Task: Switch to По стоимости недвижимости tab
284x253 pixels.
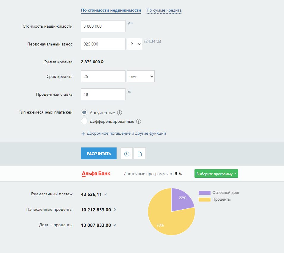Action: pos(111,10)
